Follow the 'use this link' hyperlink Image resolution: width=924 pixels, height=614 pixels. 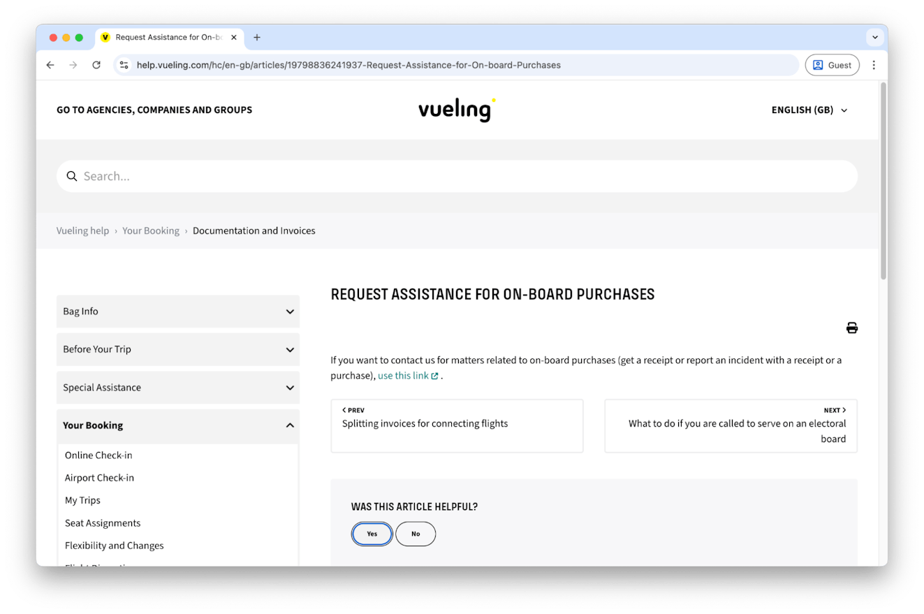404,376
